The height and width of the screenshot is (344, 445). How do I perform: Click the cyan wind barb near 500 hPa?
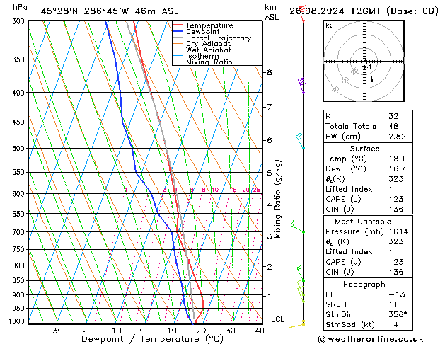pos(300,141)
